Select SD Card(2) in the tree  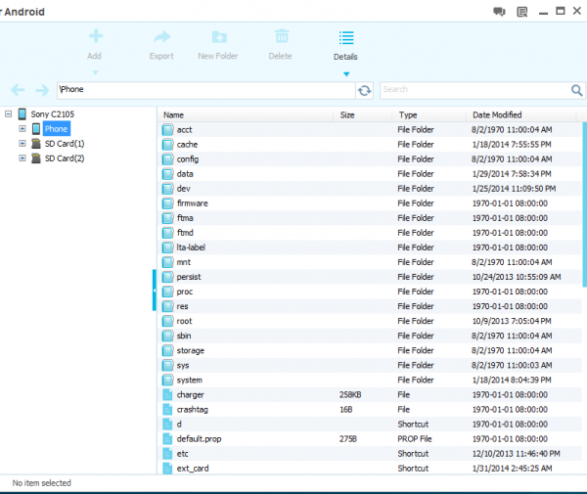click(x=65, y=158)
